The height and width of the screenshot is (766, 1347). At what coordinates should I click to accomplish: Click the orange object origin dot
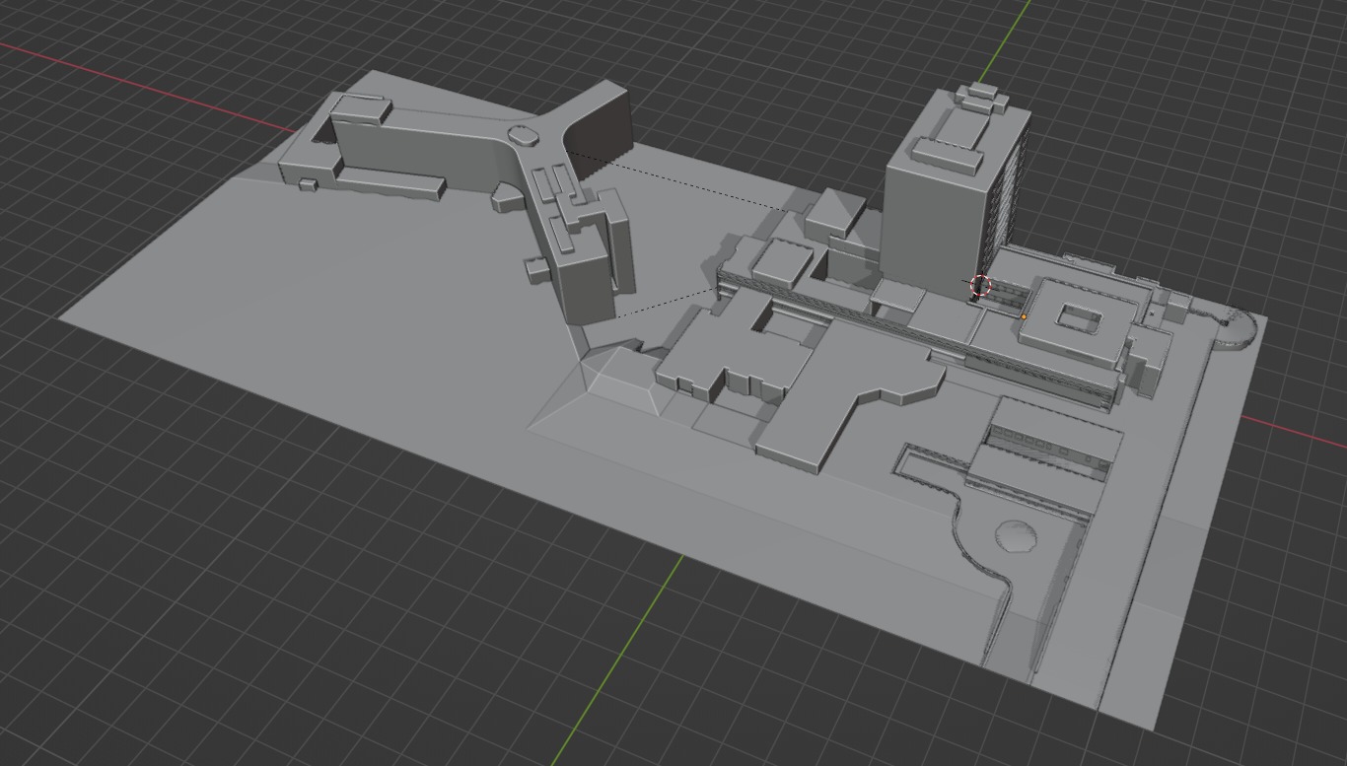pyautogui.click(x=1024, y=316)
